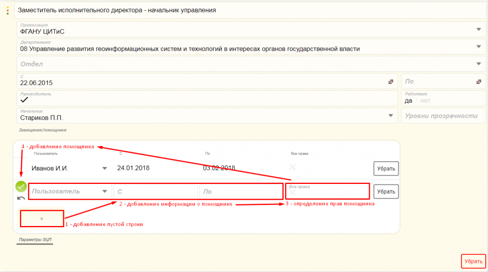488x272 pixels.
Task: Toggle the Руководитель checkmark
Action: click(24, 100)
